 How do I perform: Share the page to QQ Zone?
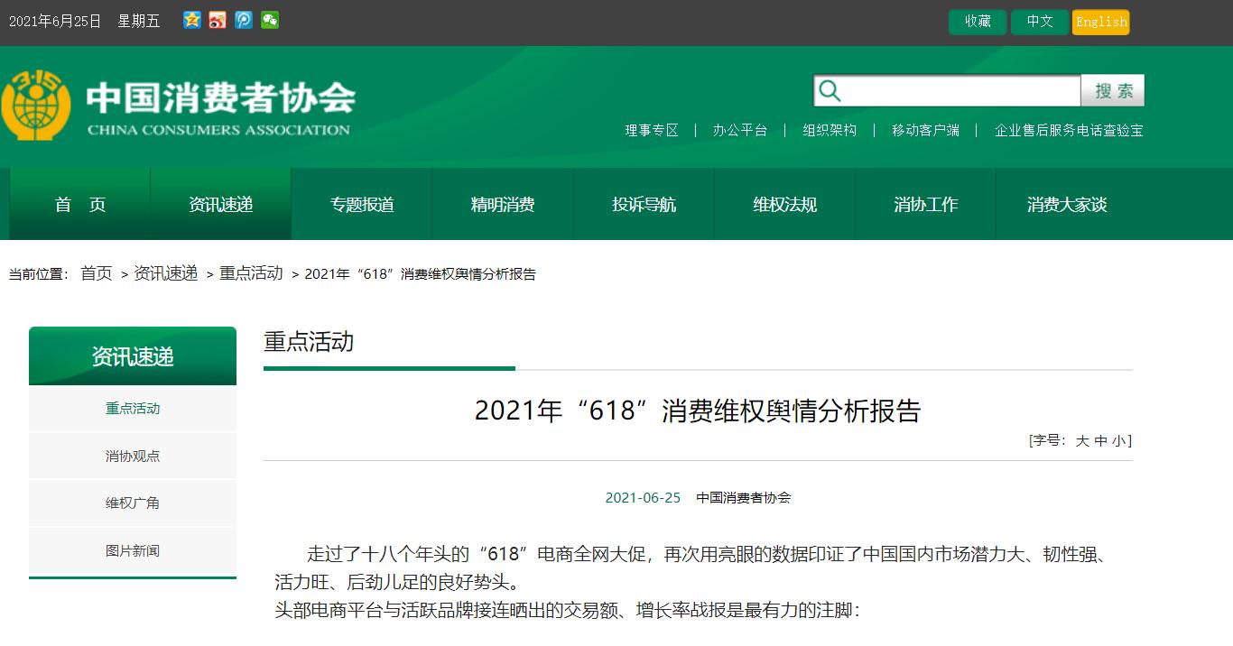(x=191, y=20)
